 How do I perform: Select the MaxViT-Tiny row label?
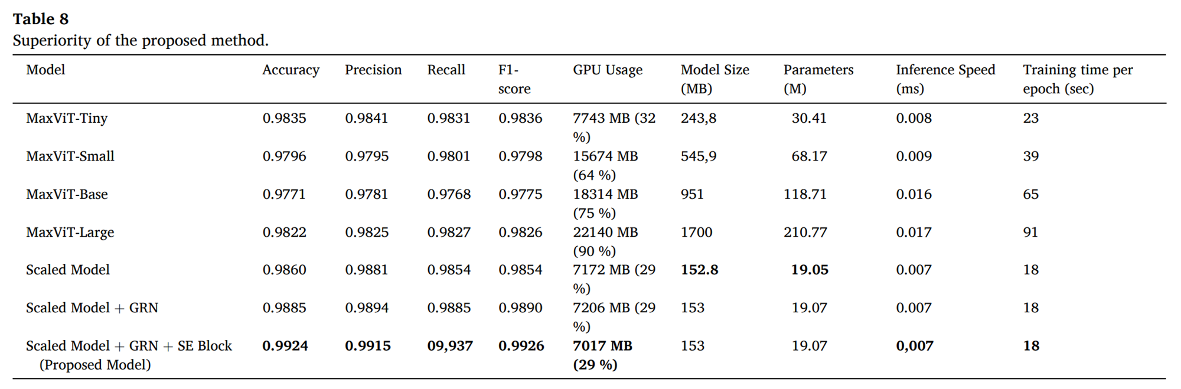tap(67, 118)
